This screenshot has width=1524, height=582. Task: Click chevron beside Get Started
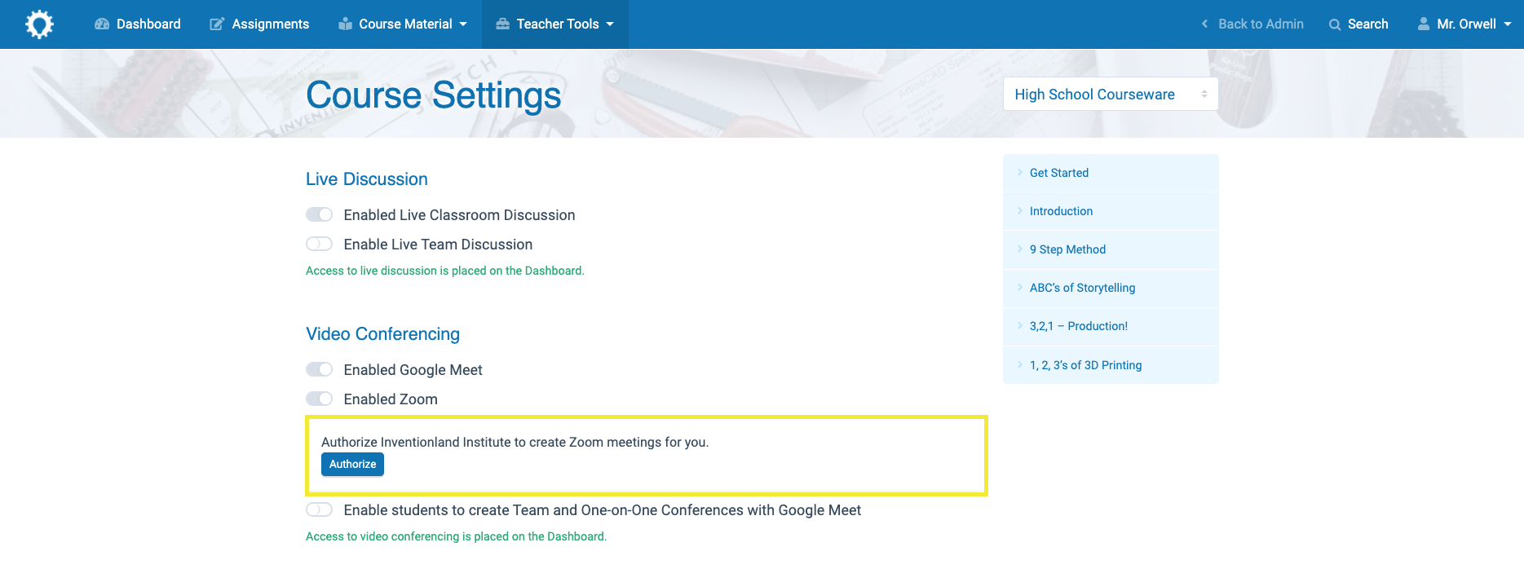click(1019, 172)
